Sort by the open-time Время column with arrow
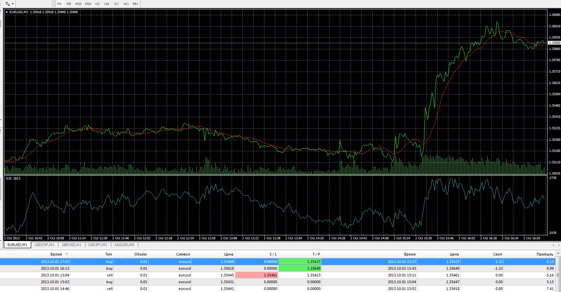This screenshot has width=561, height=292. (x=35, y=254)
